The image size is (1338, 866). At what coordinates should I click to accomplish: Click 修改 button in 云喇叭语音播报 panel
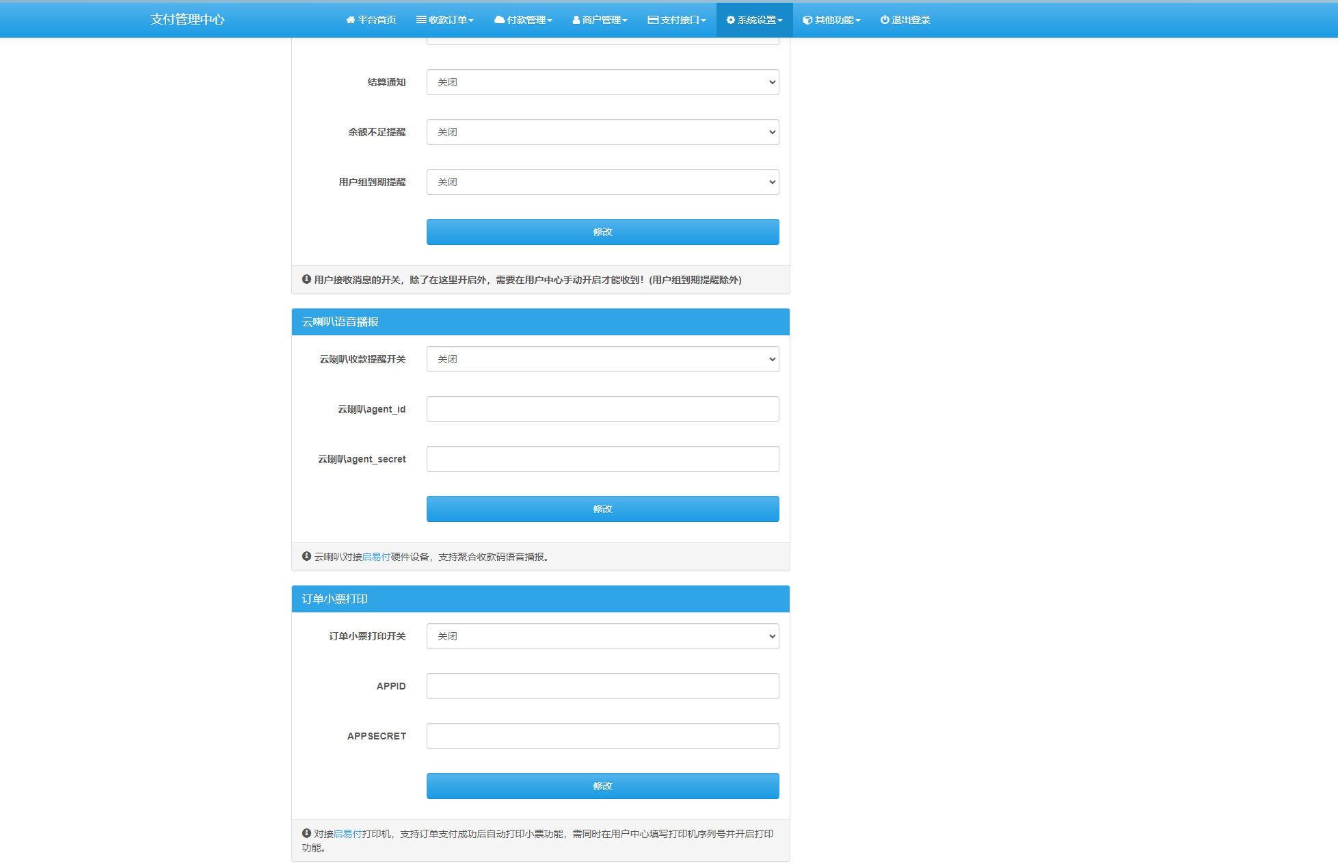click(x=602, y=509)
